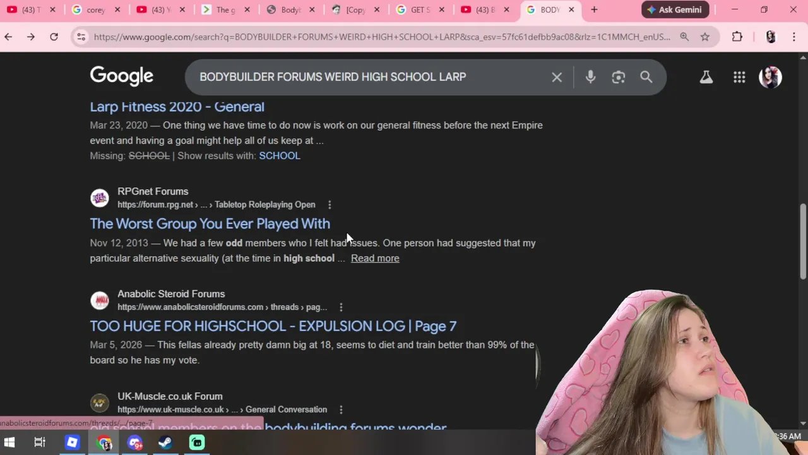The width and height of the screenshot is (808, 455).
Task: Switch to the 'Body' tab with globe icon
Action: point(290,9)
